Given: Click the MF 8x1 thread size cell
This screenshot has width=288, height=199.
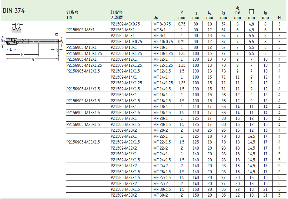Looking at the screenshot, I should click(159, 30).
